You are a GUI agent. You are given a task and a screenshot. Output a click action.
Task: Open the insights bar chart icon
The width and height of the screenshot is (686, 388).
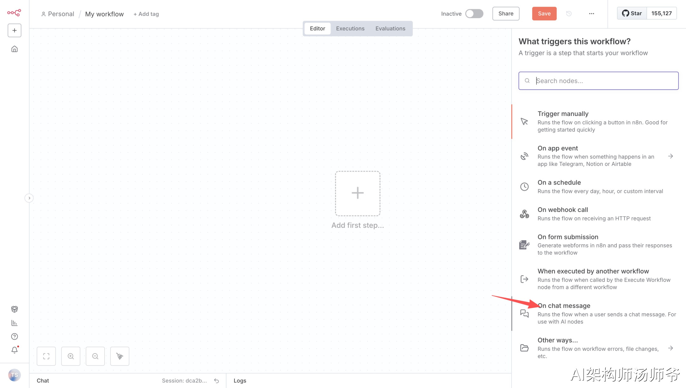tap(14, 323)
